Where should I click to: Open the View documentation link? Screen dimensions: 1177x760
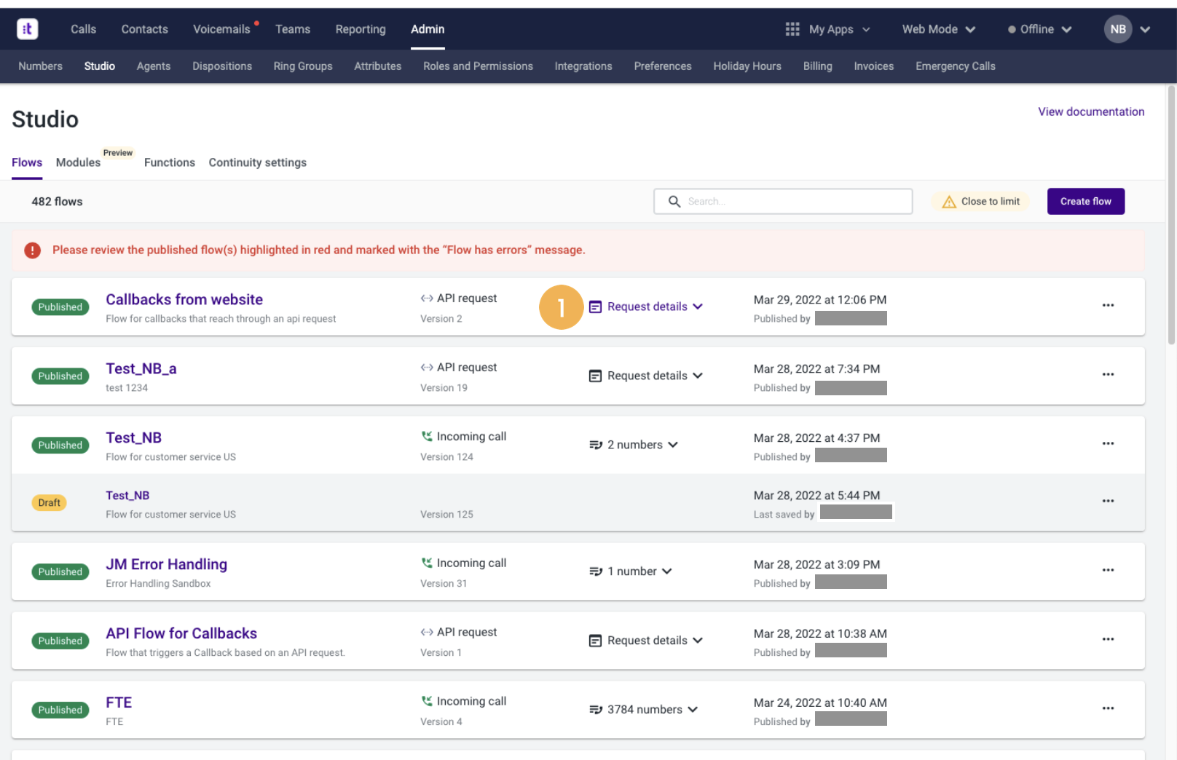1091,111
